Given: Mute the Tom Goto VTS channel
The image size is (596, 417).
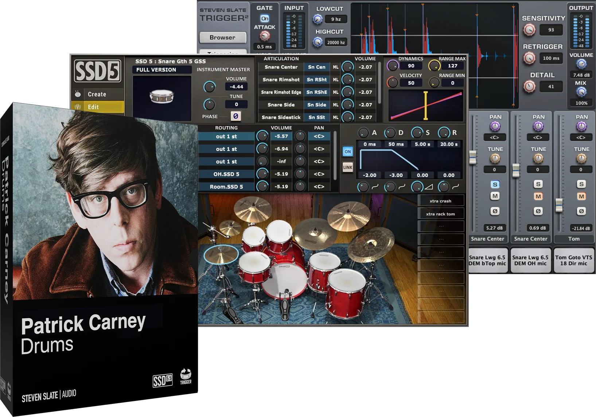Looking at the screenshot, I should coord(581,196).
